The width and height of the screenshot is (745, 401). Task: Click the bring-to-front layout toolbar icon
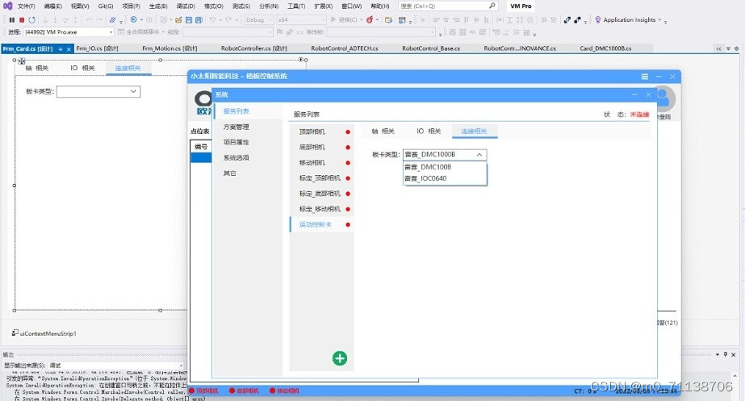click(567, 20)
